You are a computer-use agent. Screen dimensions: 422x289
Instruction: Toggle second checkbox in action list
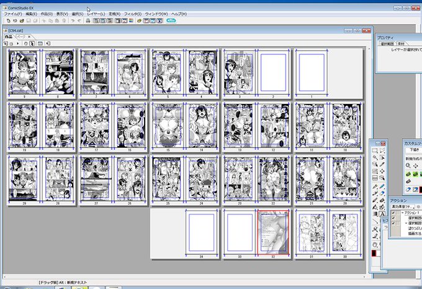point(393,218)
